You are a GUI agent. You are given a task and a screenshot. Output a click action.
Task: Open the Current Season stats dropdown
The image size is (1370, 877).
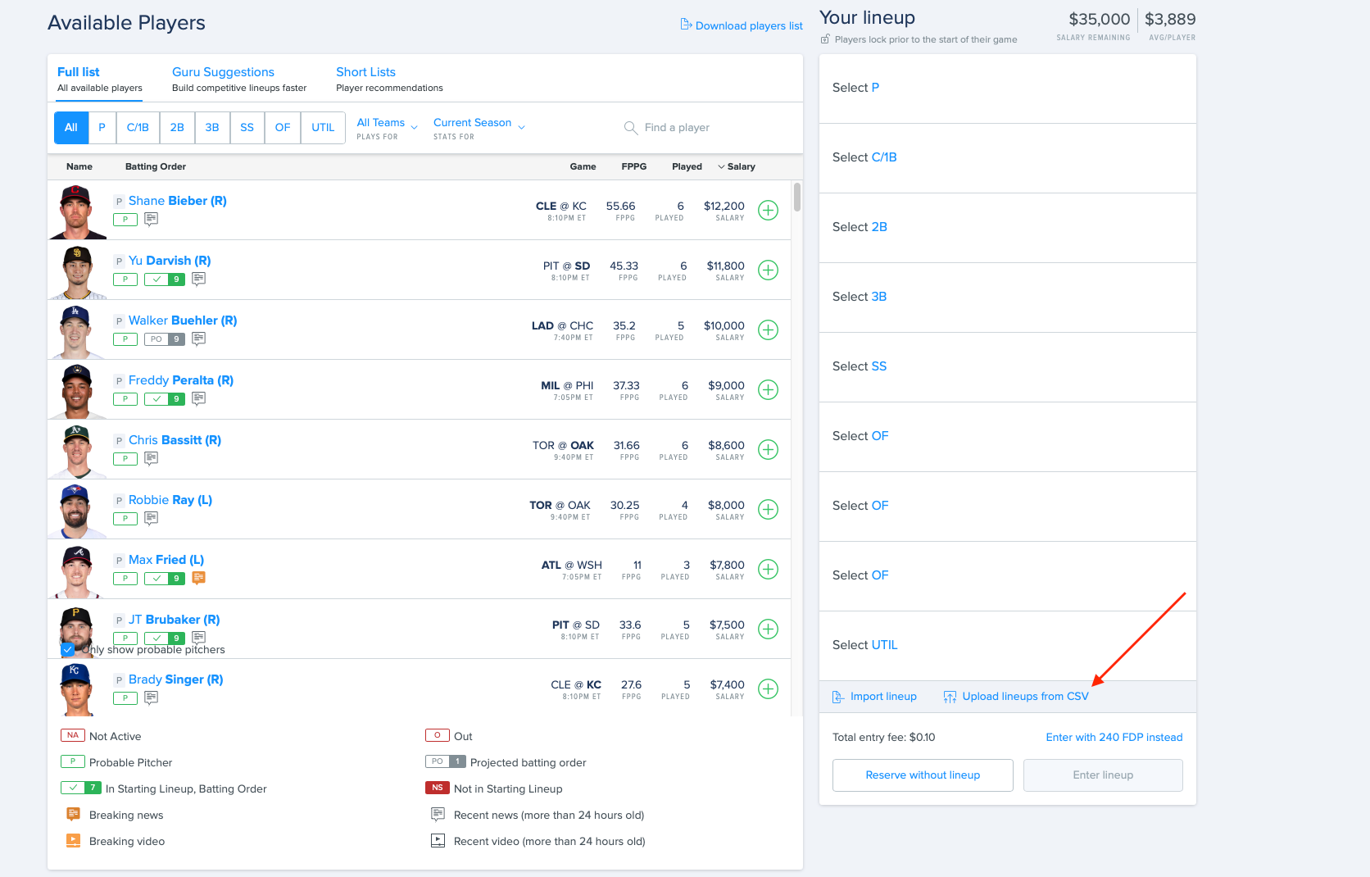(x=479, y=128)
